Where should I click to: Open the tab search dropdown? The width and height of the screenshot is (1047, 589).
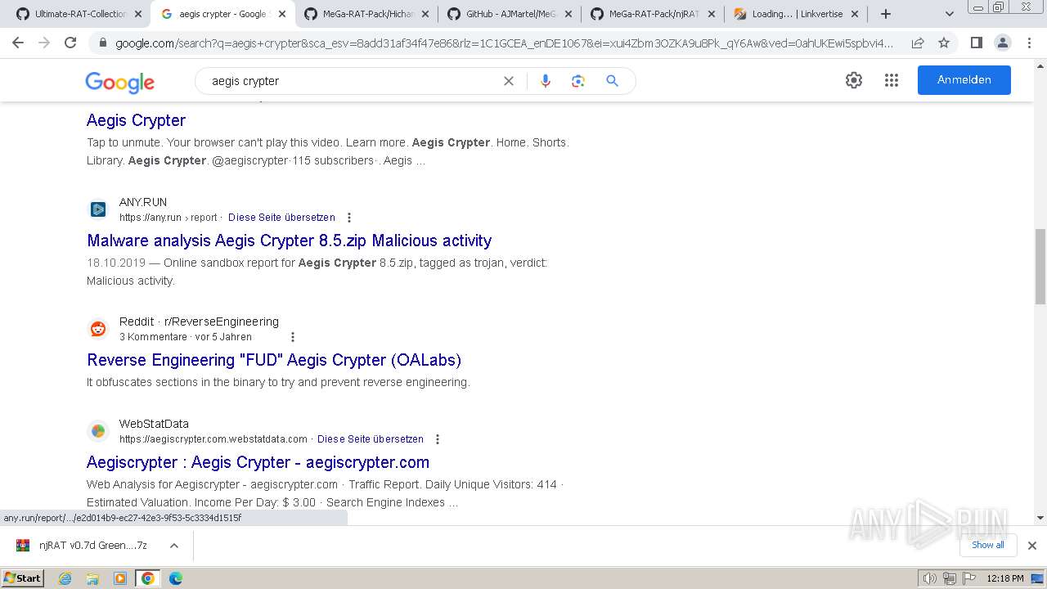point(949,14)
